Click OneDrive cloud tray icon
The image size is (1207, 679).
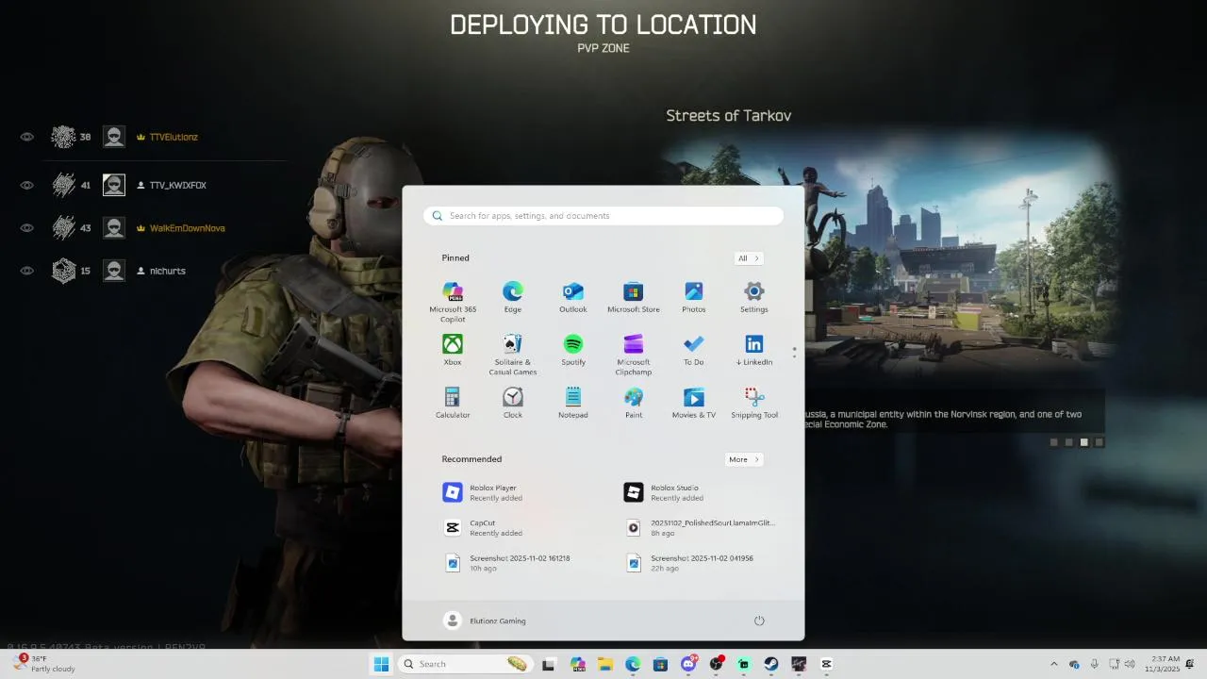pyautogui.click(x=1074, y=664)
